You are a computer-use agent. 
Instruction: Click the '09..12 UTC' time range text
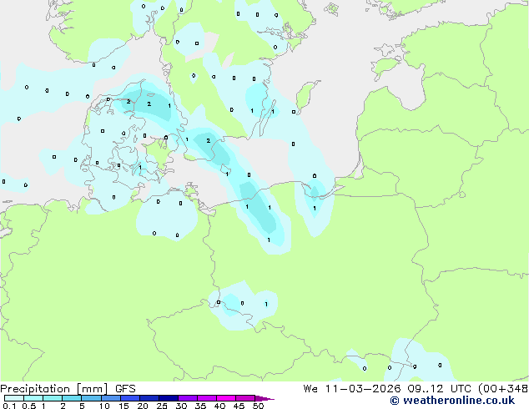point(440,389)
